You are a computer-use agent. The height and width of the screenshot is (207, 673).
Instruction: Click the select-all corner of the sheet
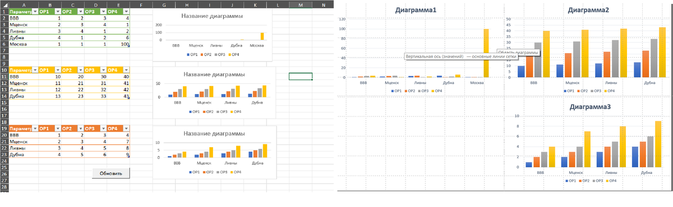pyautogui.click(x=4, y=4)
